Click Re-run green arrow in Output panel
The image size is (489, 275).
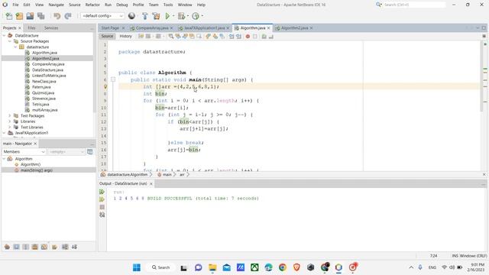102,192
